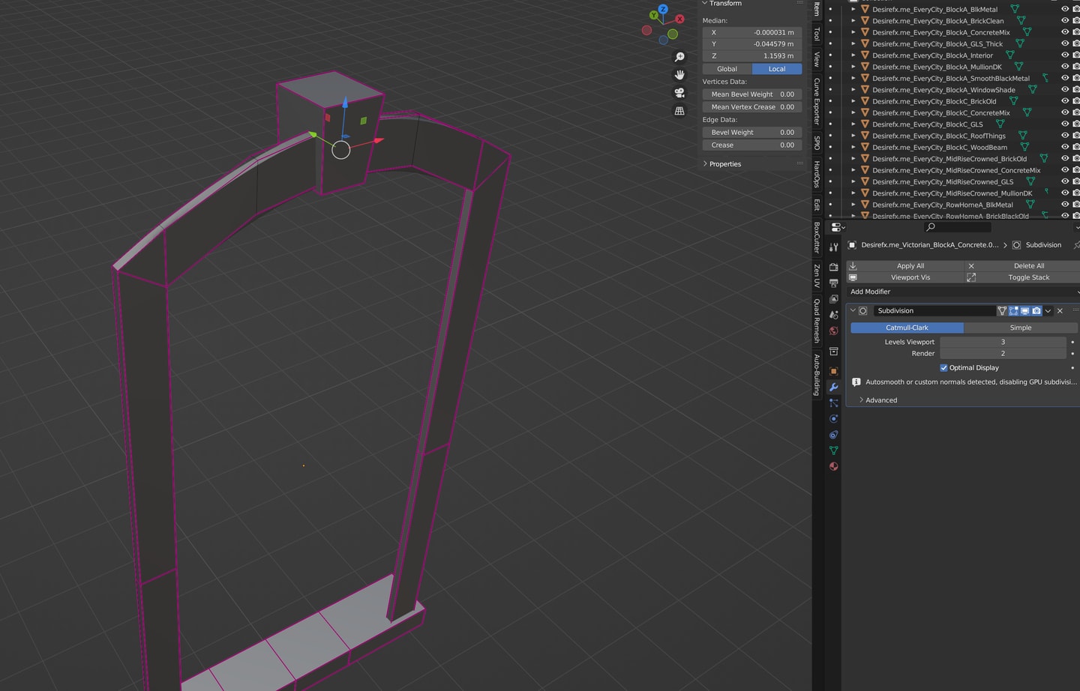Click the Viewport Vis button

coord(905,277)
